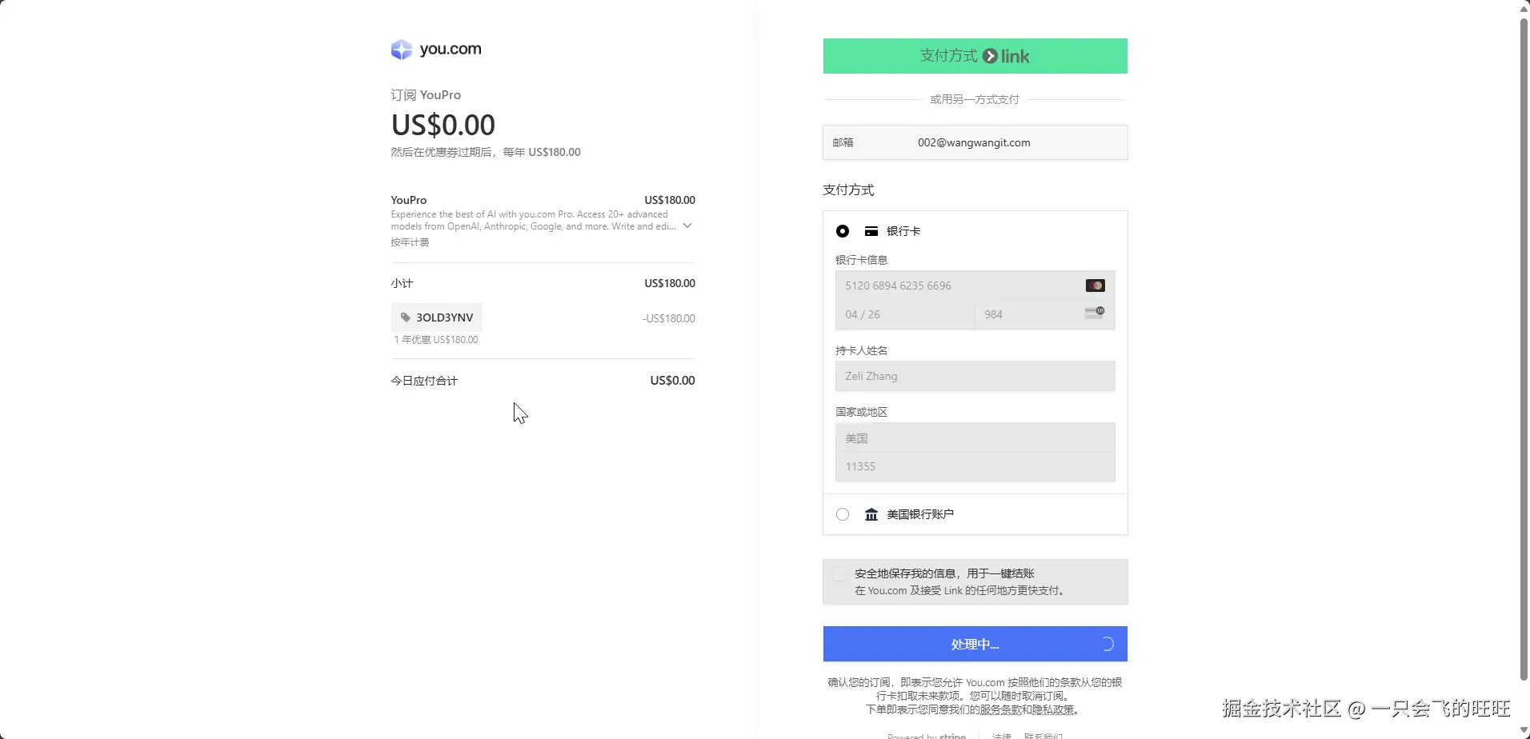Click the Mastercard brand icon in card number field
1530x739 pixels.
1095,286
